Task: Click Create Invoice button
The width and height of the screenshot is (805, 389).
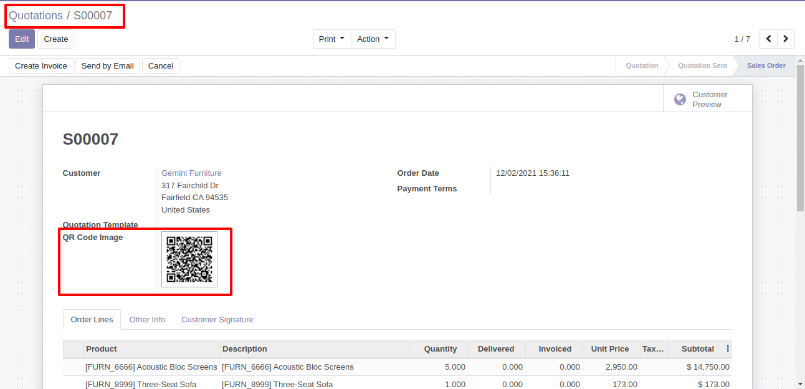Action: [x=41, y=66]
